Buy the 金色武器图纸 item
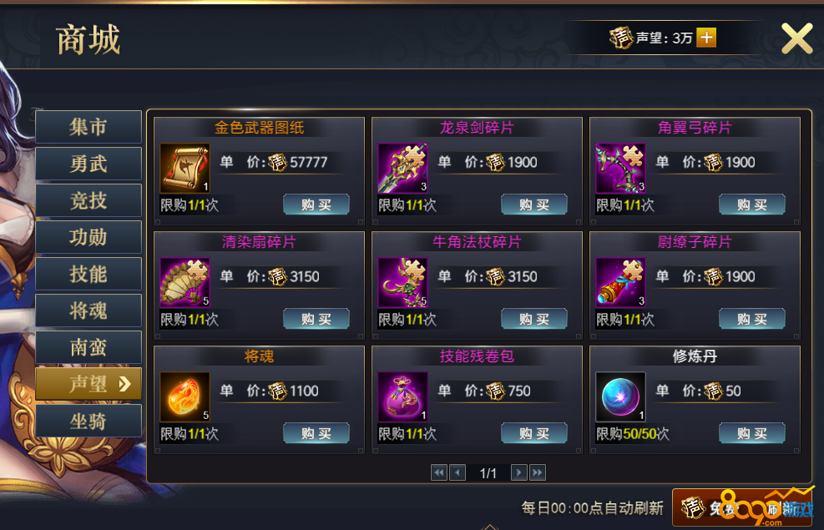 316,204
